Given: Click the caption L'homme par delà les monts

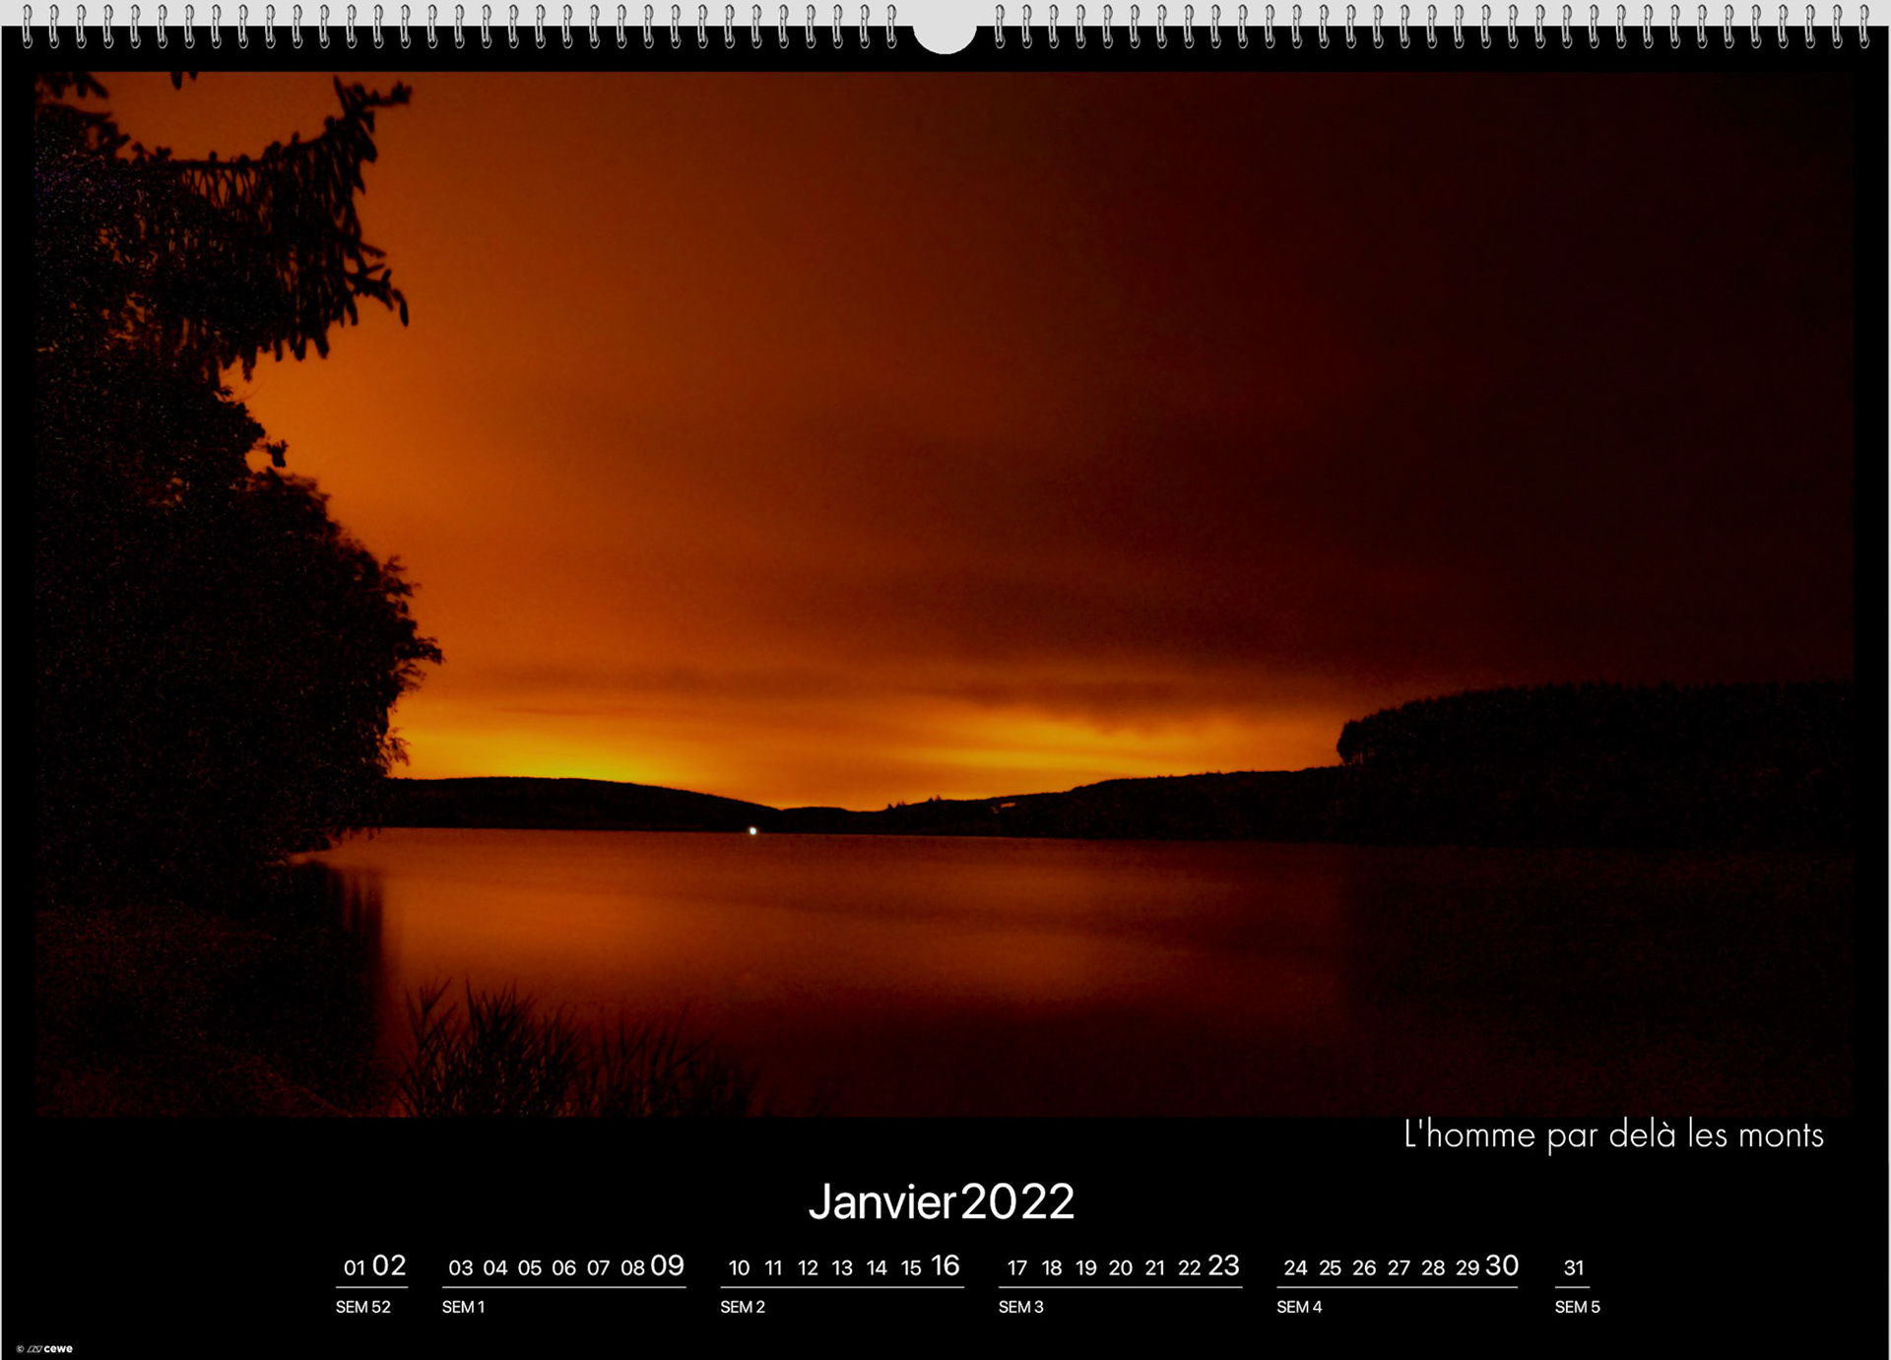Looking at the screenshot, I should tap(1612, 1134).
